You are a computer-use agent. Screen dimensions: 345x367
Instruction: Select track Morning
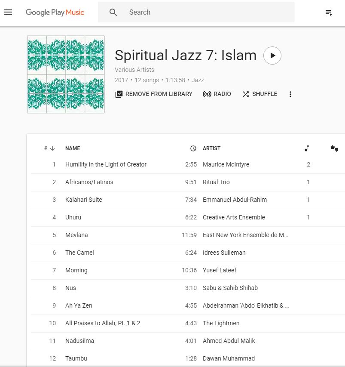[x=76, y=270]
